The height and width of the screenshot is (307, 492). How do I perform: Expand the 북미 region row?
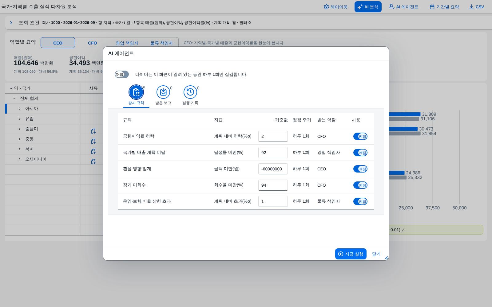pos(19,149)
